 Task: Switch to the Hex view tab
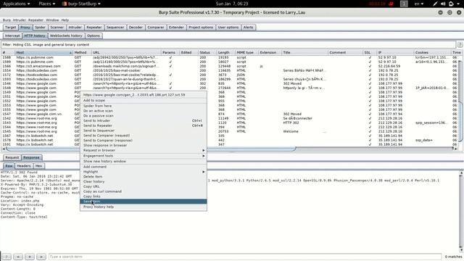[38, 166]
